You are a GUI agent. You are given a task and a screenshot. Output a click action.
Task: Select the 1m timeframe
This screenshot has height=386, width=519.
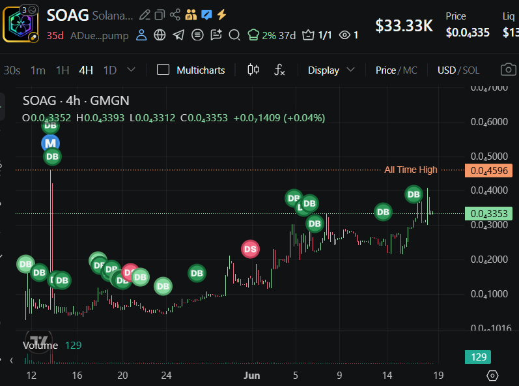click(x=38, y=70)
